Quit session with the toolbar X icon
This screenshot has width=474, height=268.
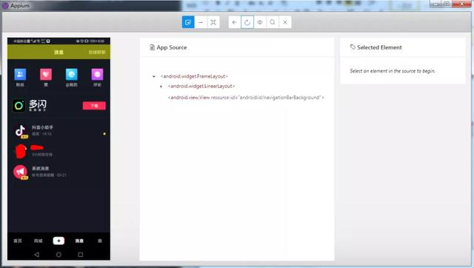click(285, 22)
